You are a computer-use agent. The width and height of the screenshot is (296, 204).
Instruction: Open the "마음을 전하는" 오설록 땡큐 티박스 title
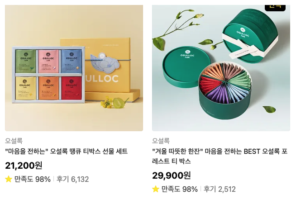pos(67,151)
